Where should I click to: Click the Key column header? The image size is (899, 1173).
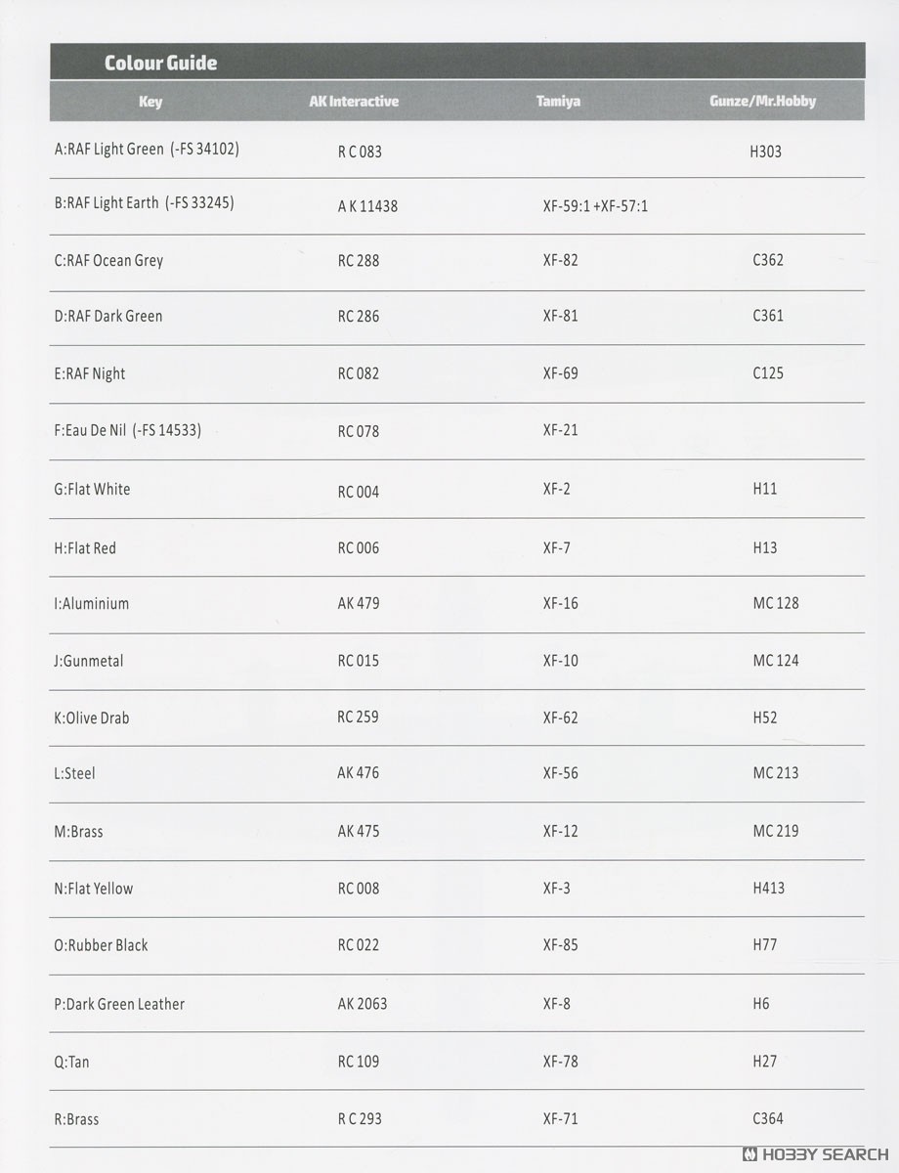(x=150, y=101)
